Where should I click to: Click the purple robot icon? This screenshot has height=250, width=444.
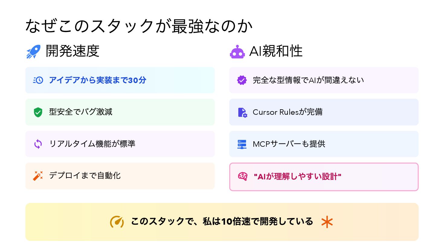click(237, 52)
